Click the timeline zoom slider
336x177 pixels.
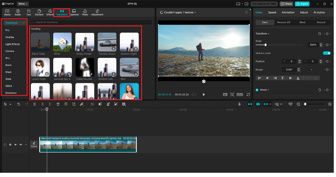click(x=314, y=104)
